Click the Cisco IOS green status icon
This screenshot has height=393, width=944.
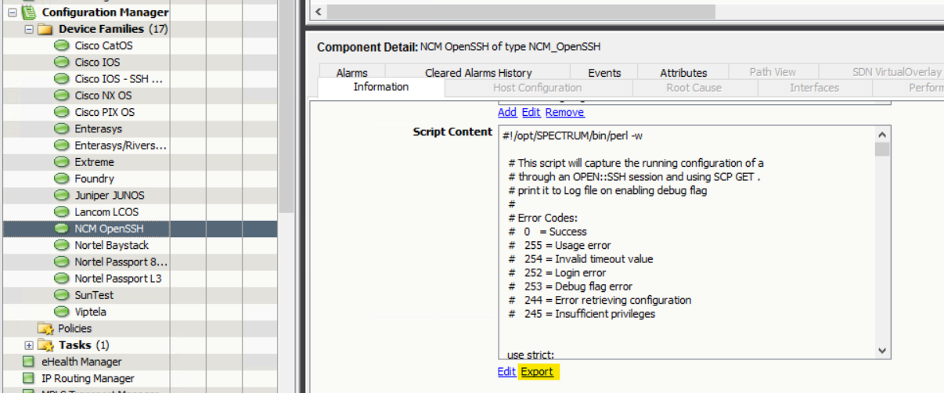61,62
